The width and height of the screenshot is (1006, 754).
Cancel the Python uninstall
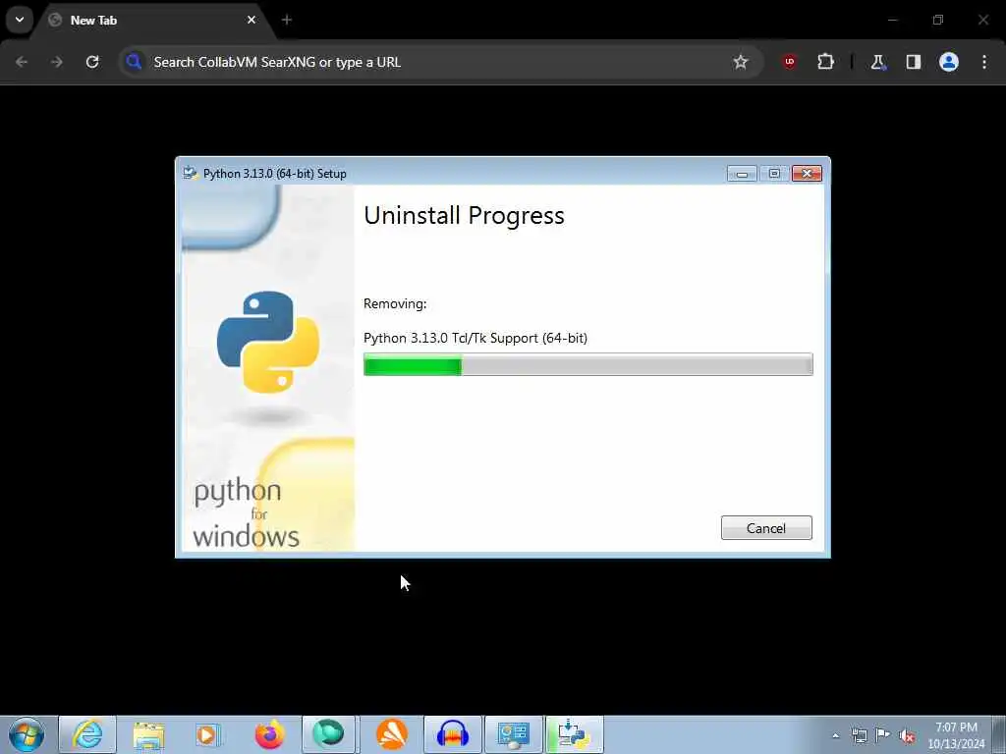[766, 527]
